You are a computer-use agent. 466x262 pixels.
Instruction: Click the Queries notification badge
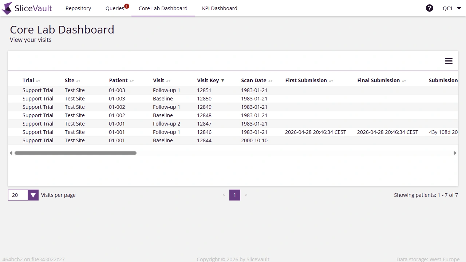click(x=126, y=5)
